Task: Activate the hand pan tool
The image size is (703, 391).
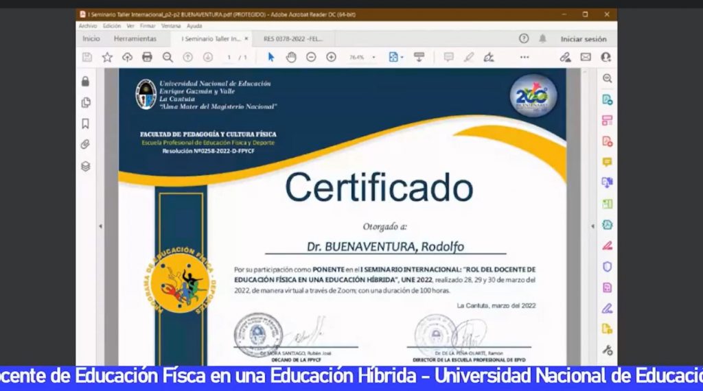Action: tap(291, 58)
